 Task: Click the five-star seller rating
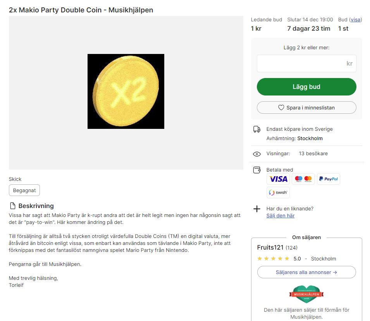[x=273, y=259]
